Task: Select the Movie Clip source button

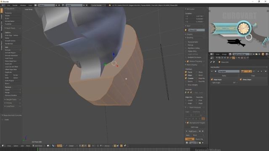Action: tap(199, 139)
